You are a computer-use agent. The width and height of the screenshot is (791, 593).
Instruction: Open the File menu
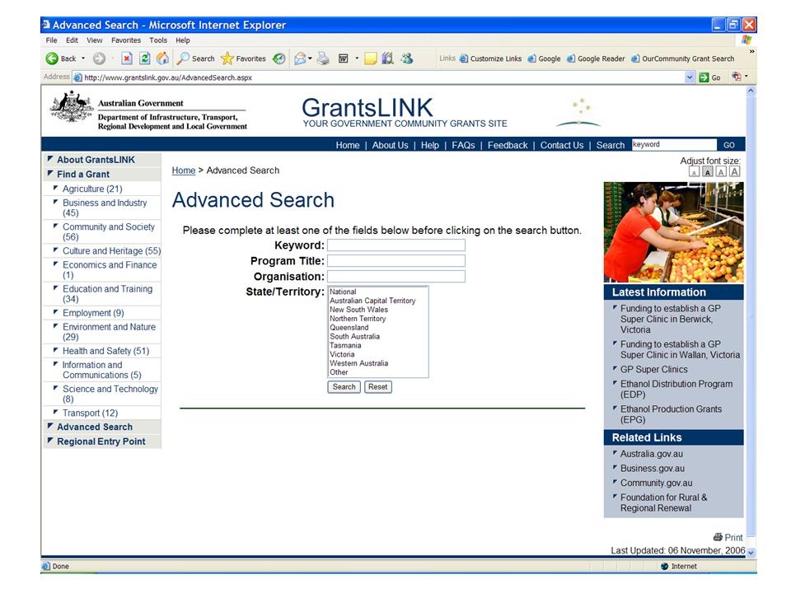click(x=51, y=40)
